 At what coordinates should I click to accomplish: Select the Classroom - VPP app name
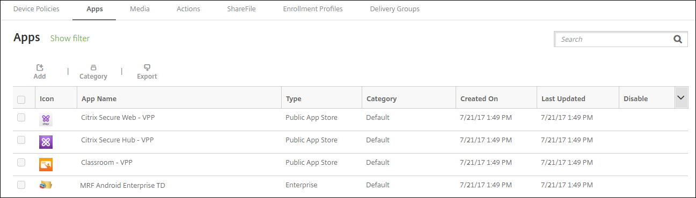pyautogui.click(x=107, y=162)
